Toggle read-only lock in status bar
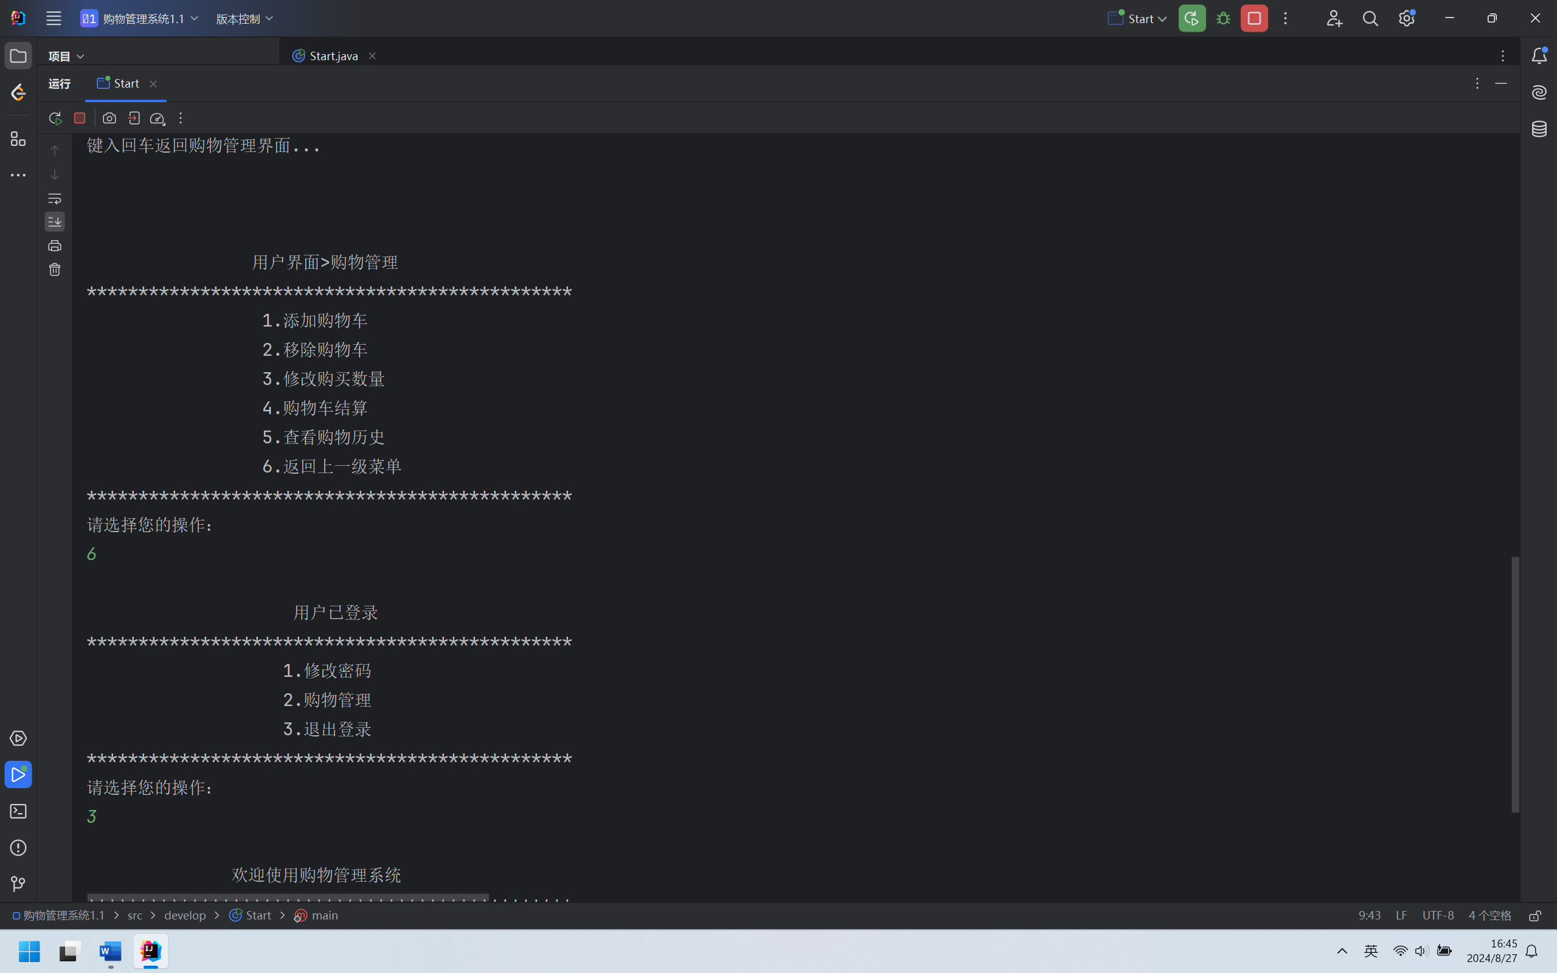The image size is (1557, 973). coord(1535,916)
